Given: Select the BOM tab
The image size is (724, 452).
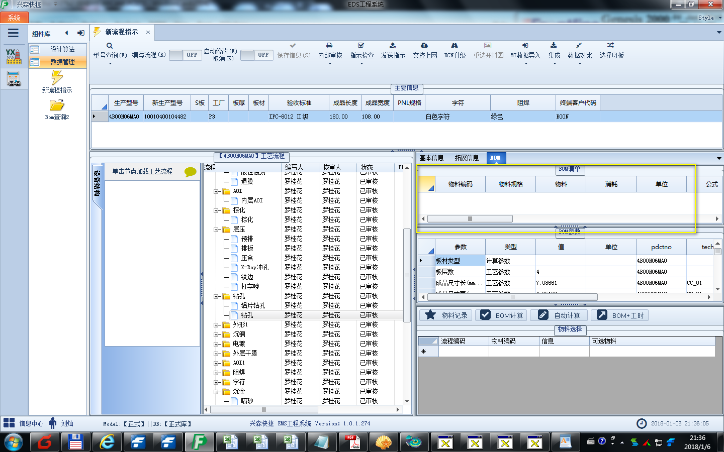Looking at the screenshot, I should pos(496,158).
